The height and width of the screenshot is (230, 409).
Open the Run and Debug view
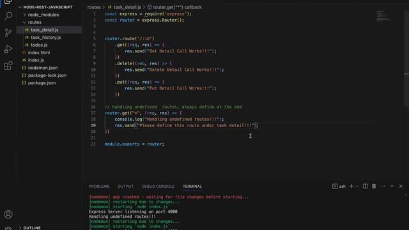click(8, 49)
